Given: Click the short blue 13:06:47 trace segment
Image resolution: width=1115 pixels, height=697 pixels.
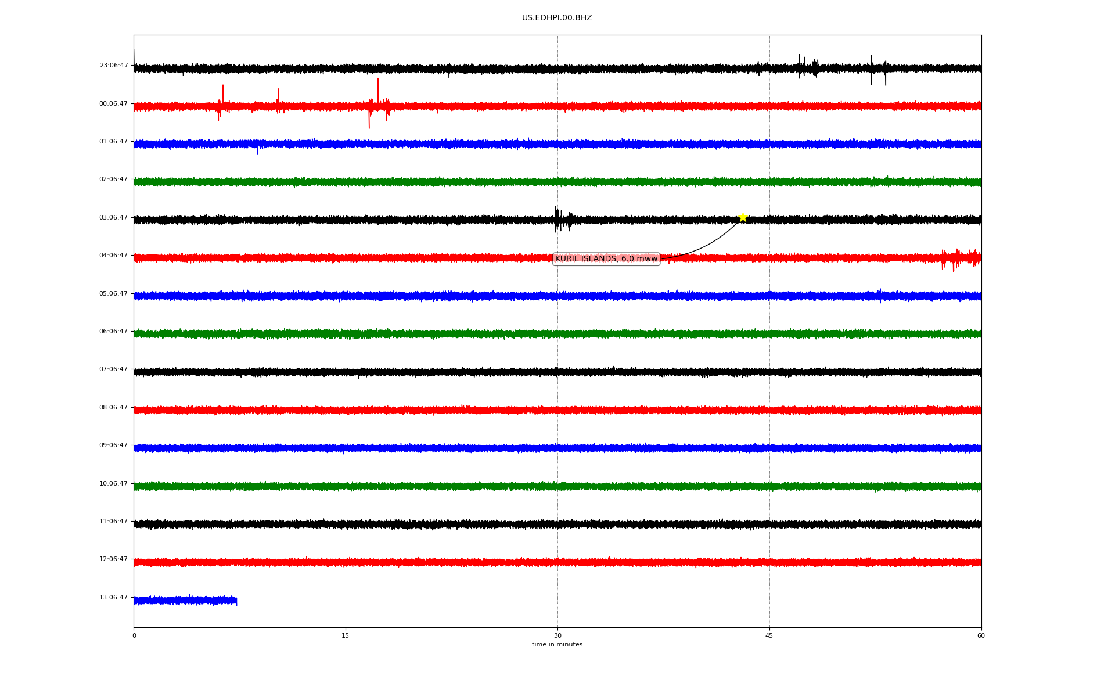Looking at the screenshot, I should click(x=185, y=601).
